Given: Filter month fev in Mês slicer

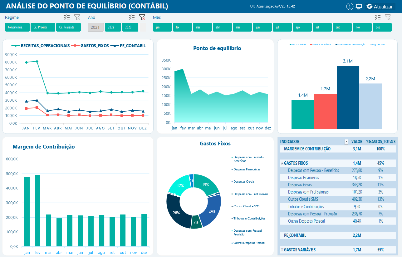Looking at the screenshot, I should [x=182, y=27].
